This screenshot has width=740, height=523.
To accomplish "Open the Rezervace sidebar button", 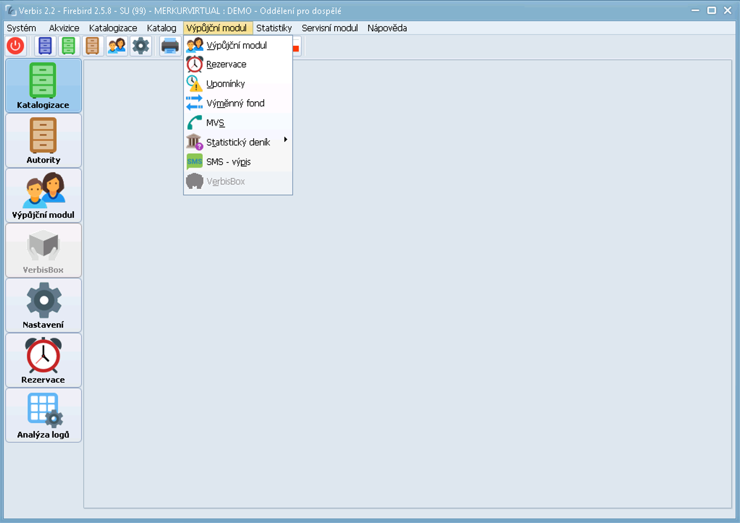I will 43,360.
